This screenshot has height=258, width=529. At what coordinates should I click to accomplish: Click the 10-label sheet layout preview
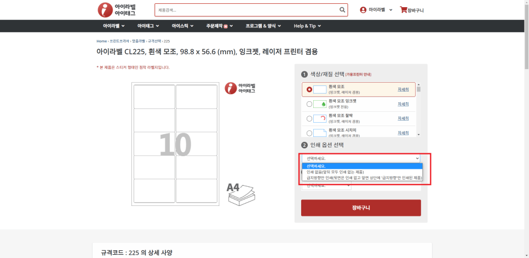pos(175,145)
